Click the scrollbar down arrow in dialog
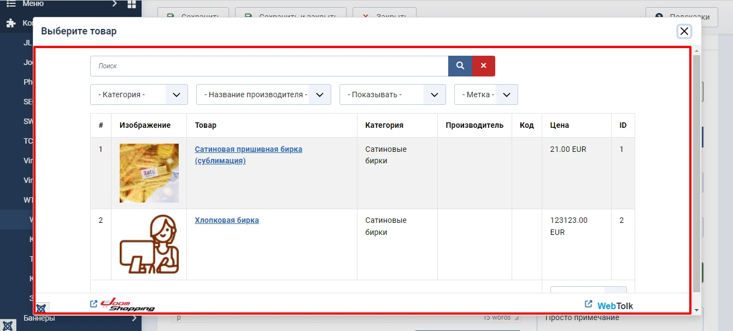 (696, 310)
